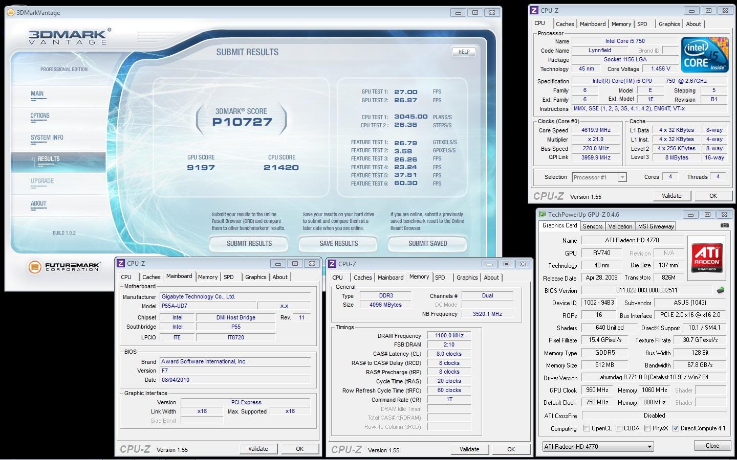Image resolution: width=737 pixels, height=460 pixels.
Task: Click the Driver Version atiumdag field
Action: pos(654,378)
